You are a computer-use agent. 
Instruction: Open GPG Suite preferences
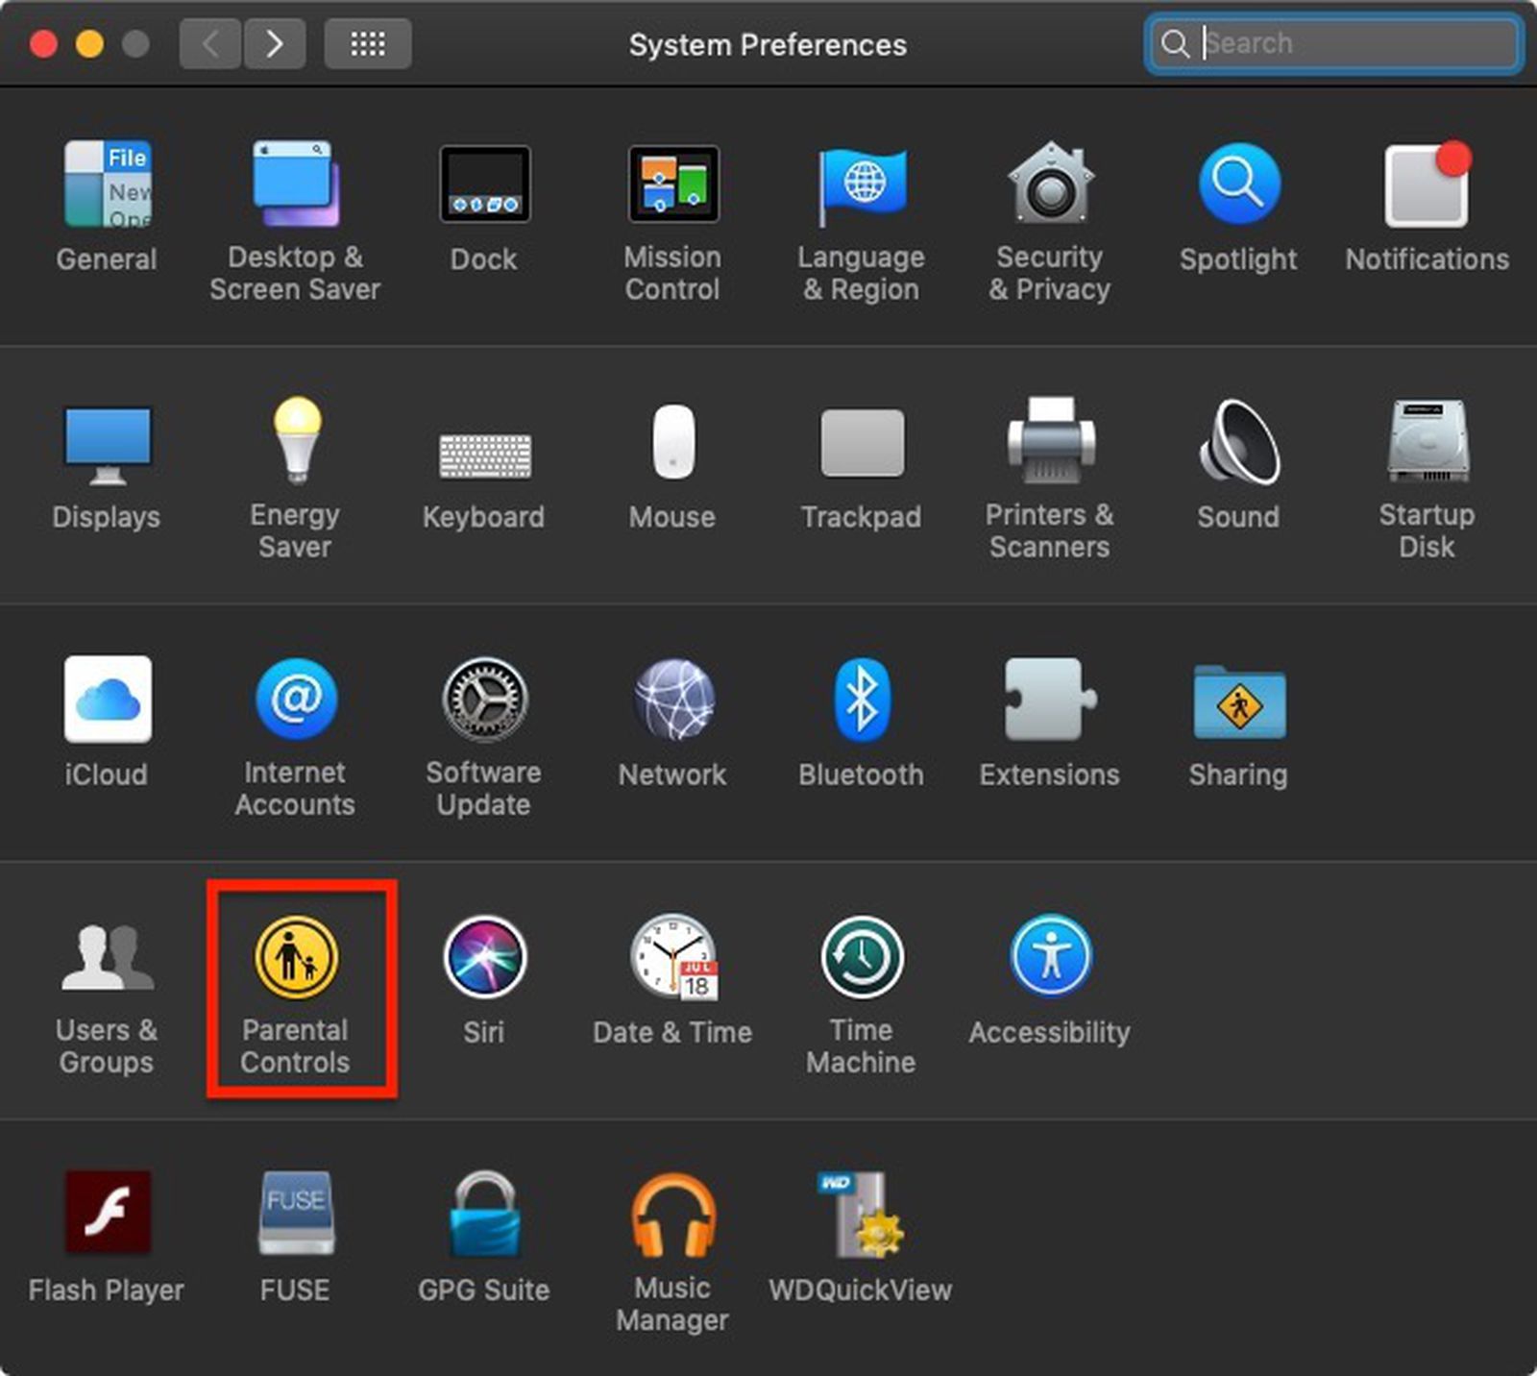click(x=484, y=1216)
